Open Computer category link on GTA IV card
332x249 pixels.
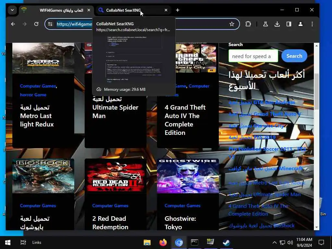pyautogui.click(x=199, y=86)
